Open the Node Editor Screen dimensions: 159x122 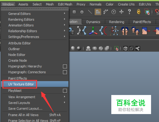(x=35, y=55)
